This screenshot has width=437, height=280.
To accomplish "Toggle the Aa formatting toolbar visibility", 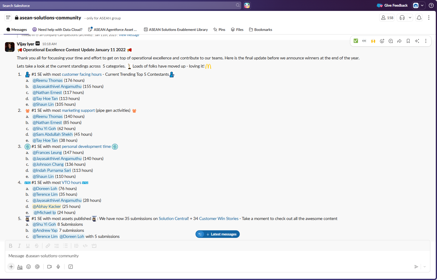I will tap(20, 267).
